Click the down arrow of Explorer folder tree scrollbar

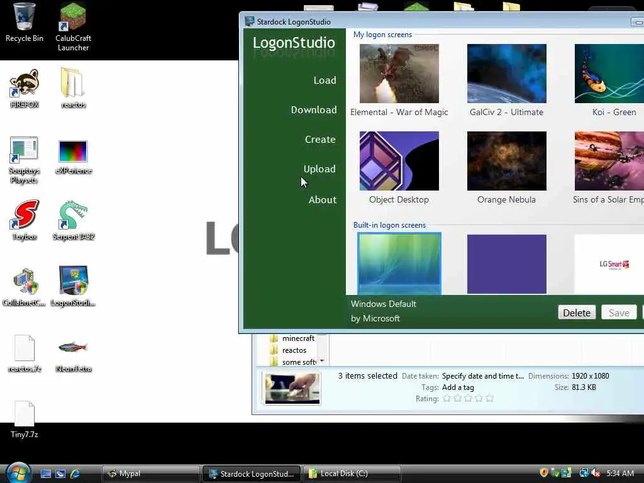(322, 361)
